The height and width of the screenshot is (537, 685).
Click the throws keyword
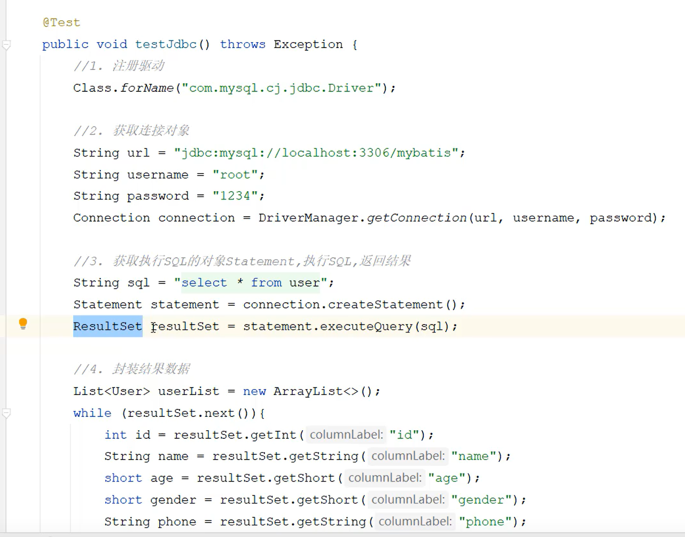pyautogui.click(x=243, y=44)
